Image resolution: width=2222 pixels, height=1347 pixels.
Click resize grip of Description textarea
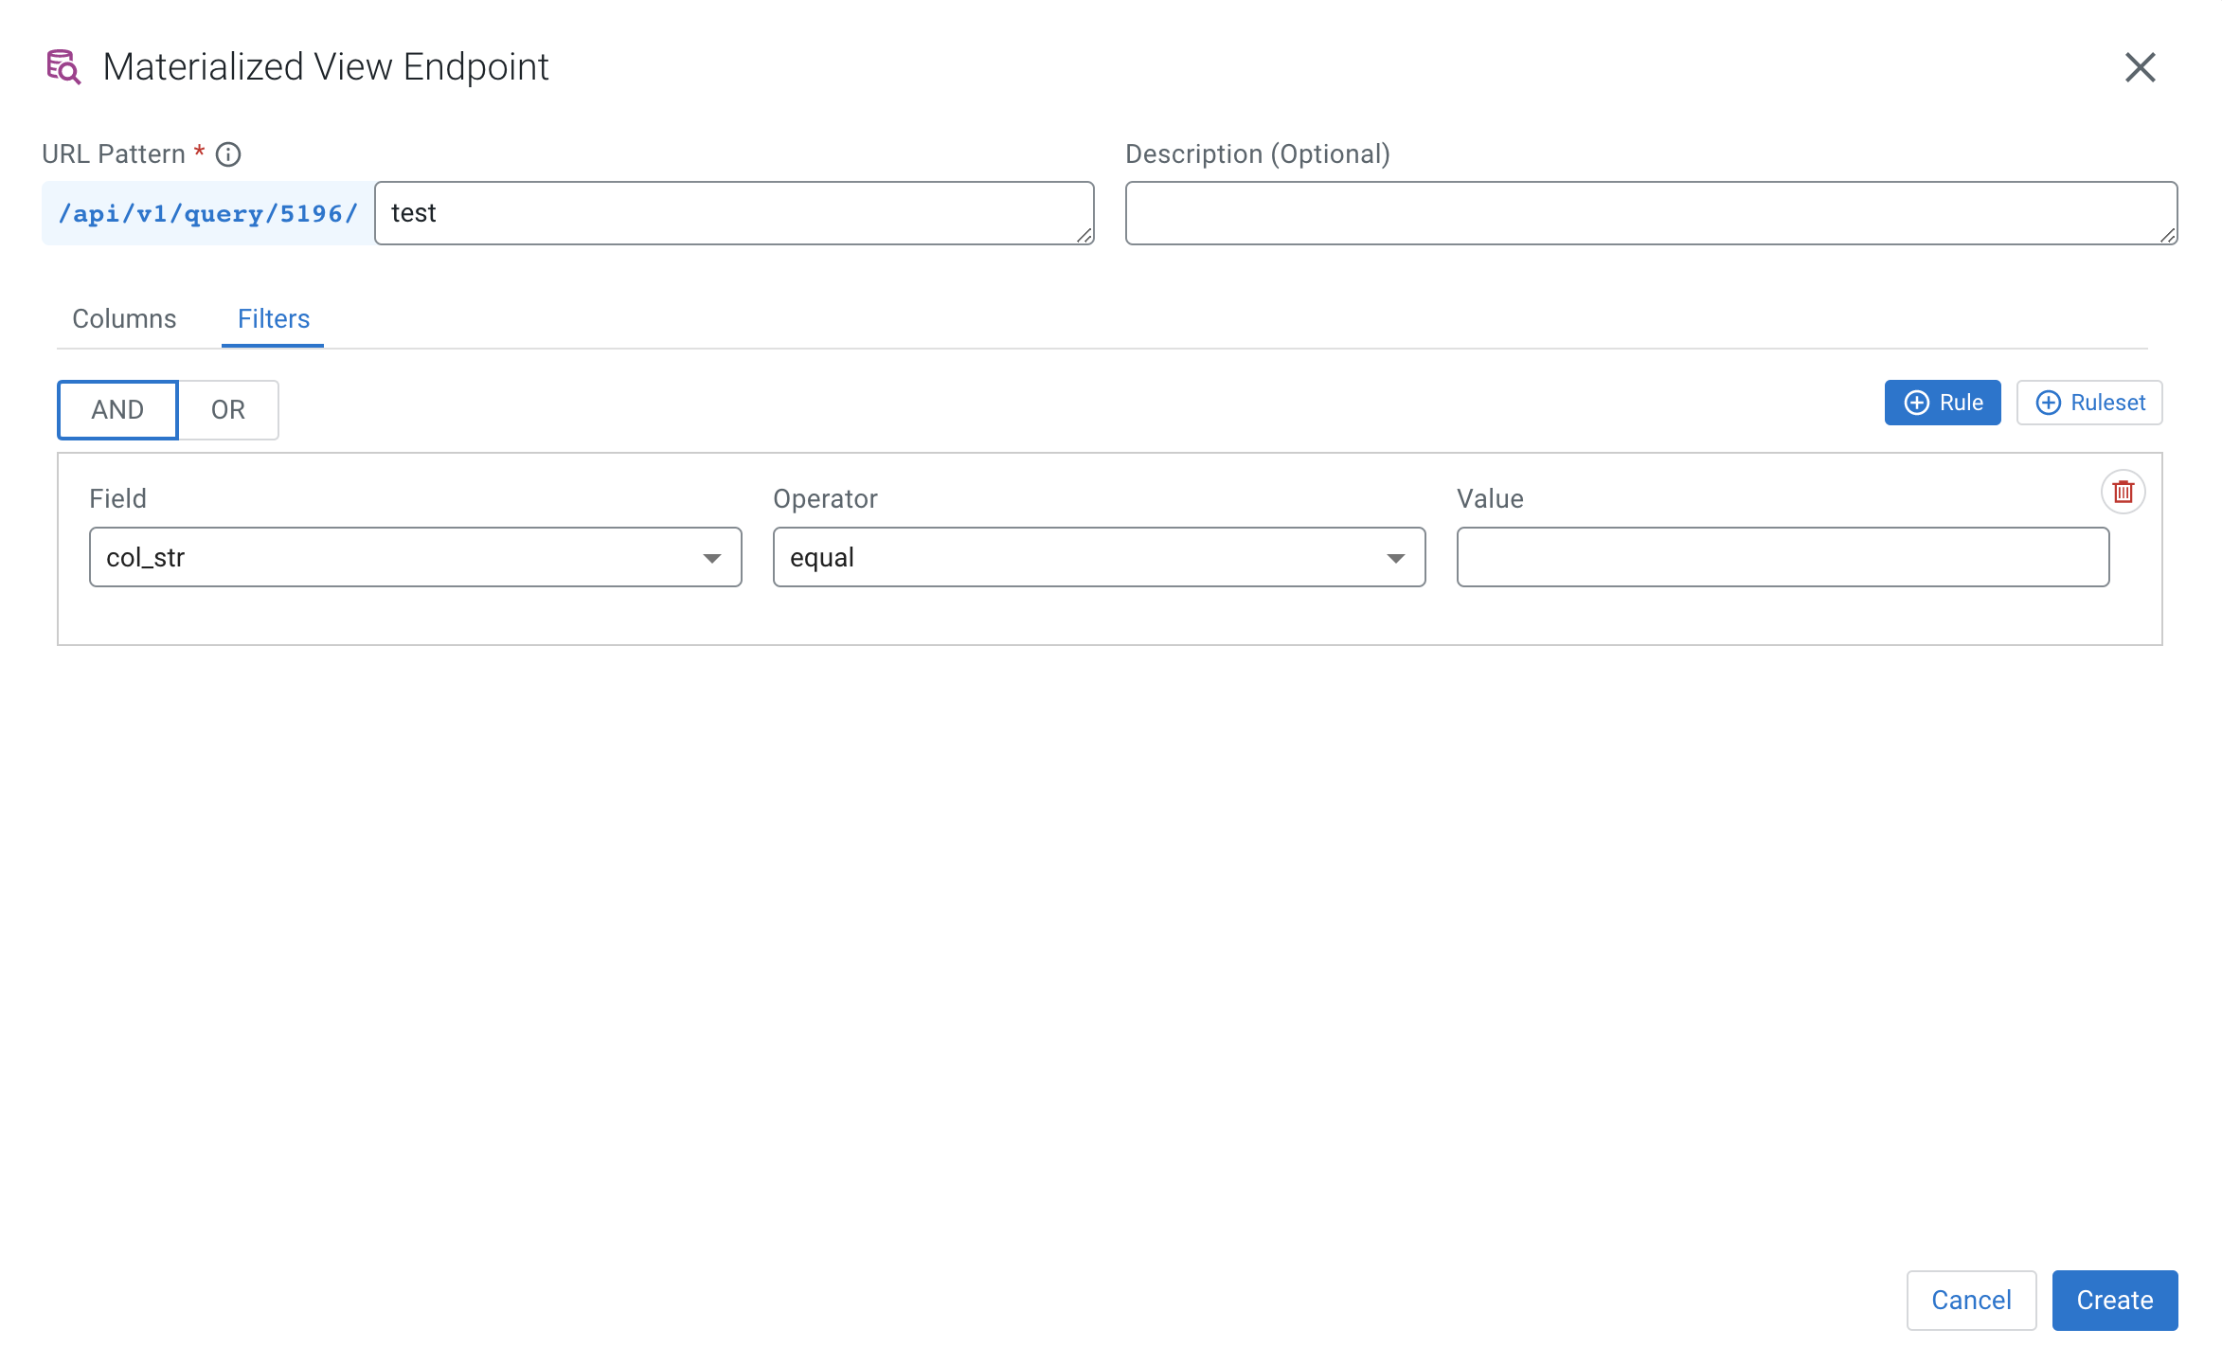[x=2167, y=235]
